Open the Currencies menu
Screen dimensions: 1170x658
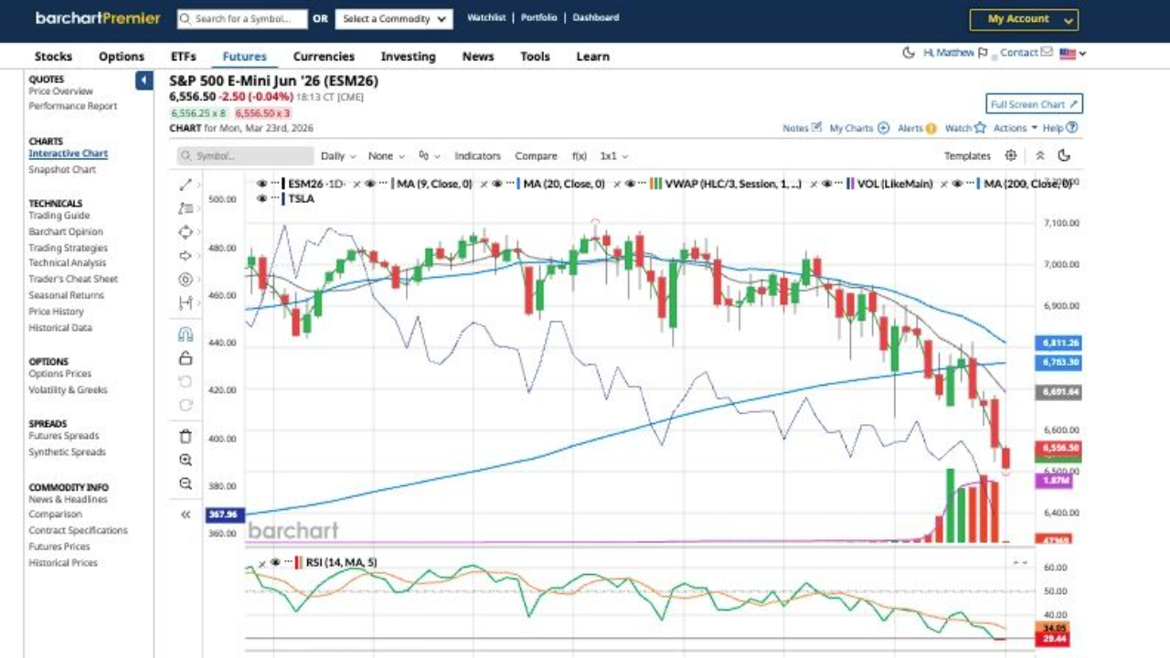324,56
